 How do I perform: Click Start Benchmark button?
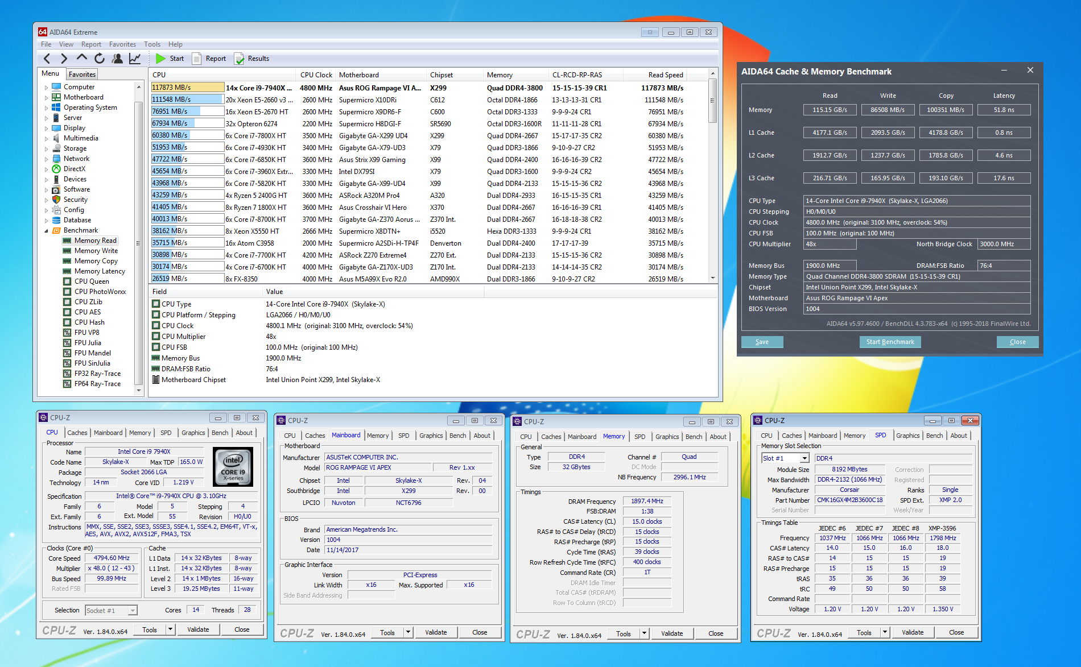tap(890, 342)
